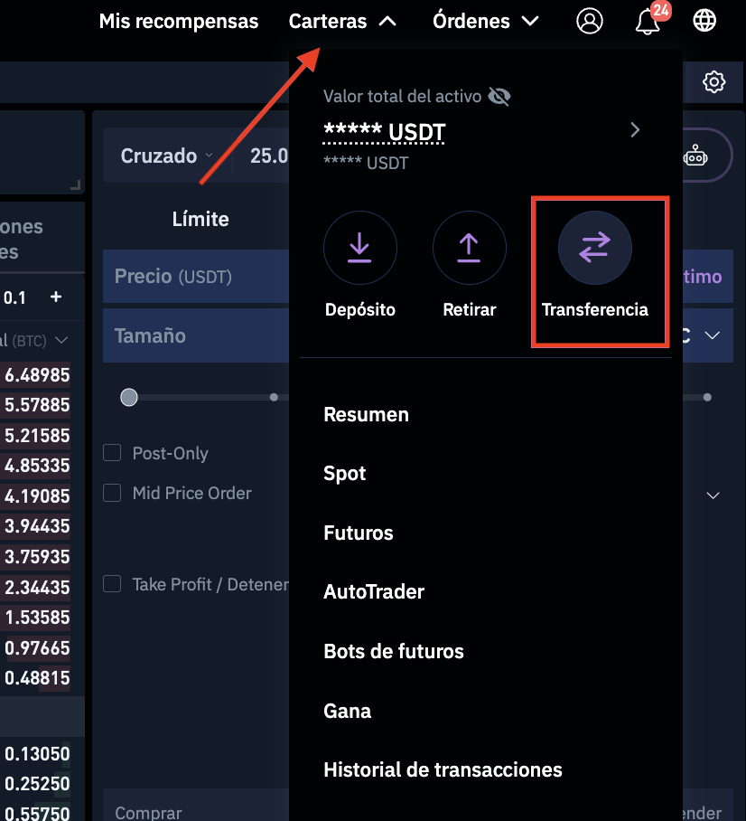Enable the Post-Only checkbox
The width and height of the screenshot is (746, 821).
(x=112, y=453)
